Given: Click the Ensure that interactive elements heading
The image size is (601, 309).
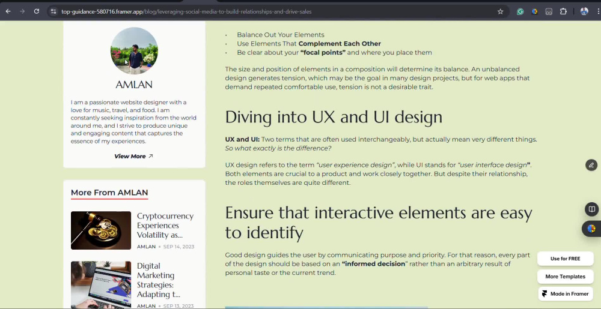Looking at the screenshot, I should click(379, 223).
